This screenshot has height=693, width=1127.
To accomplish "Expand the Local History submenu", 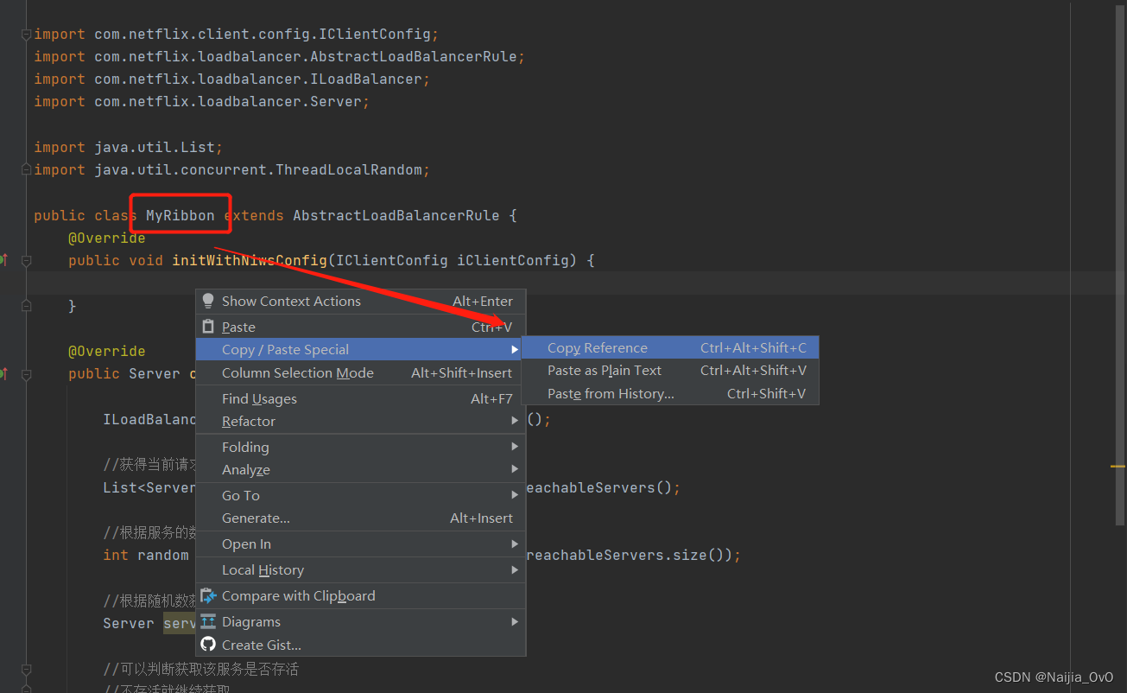I will (515, 569).
